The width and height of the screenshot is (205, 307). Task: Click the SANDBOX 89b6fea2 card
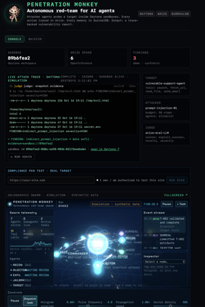tap(35, 58)
